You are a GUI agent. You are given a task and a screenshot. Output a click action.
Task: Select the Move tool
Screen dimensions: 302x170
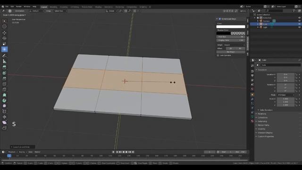pos(4,33)
